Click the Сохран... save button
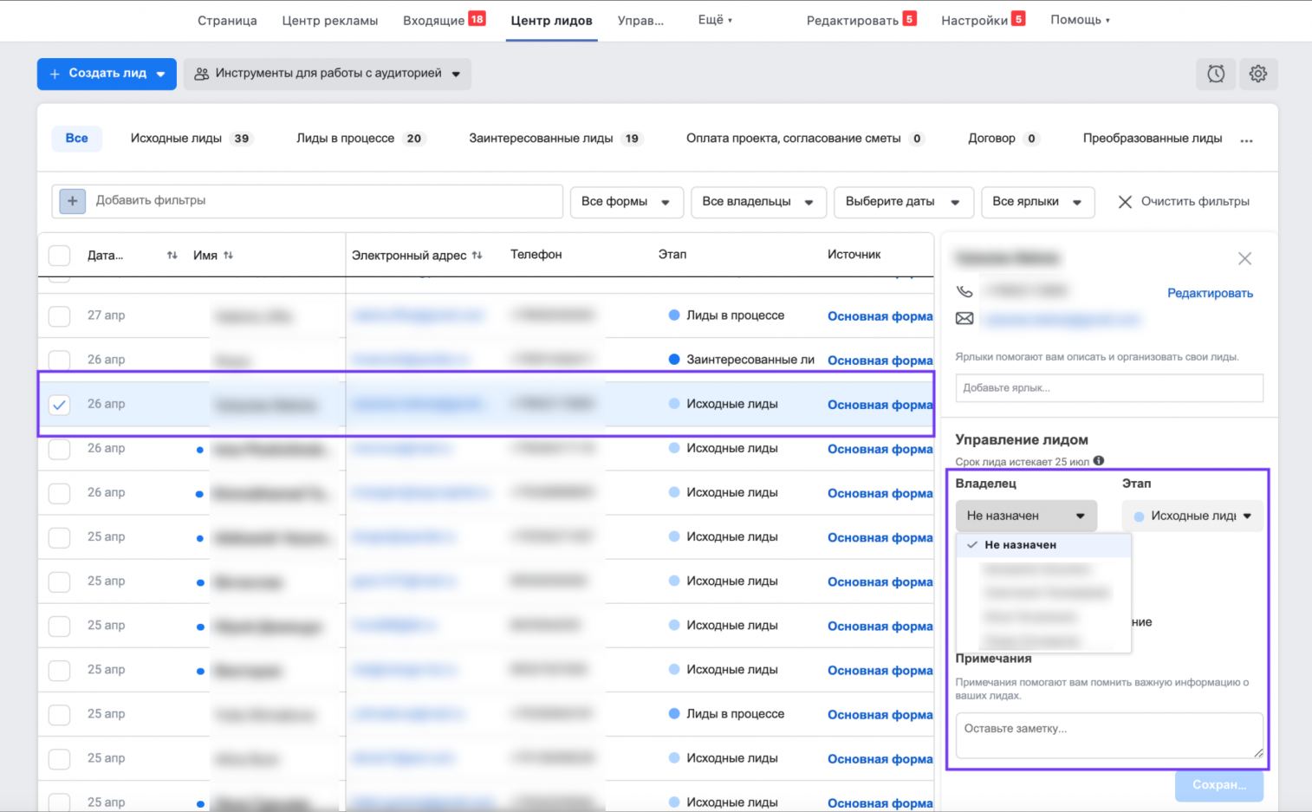 pos(1218,785)
